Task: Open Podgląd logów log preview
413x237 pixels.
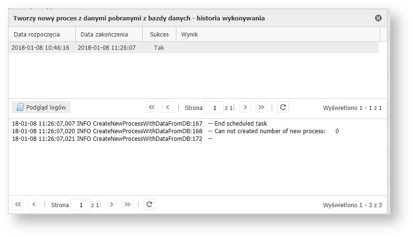Action: [x=41, y=107]
